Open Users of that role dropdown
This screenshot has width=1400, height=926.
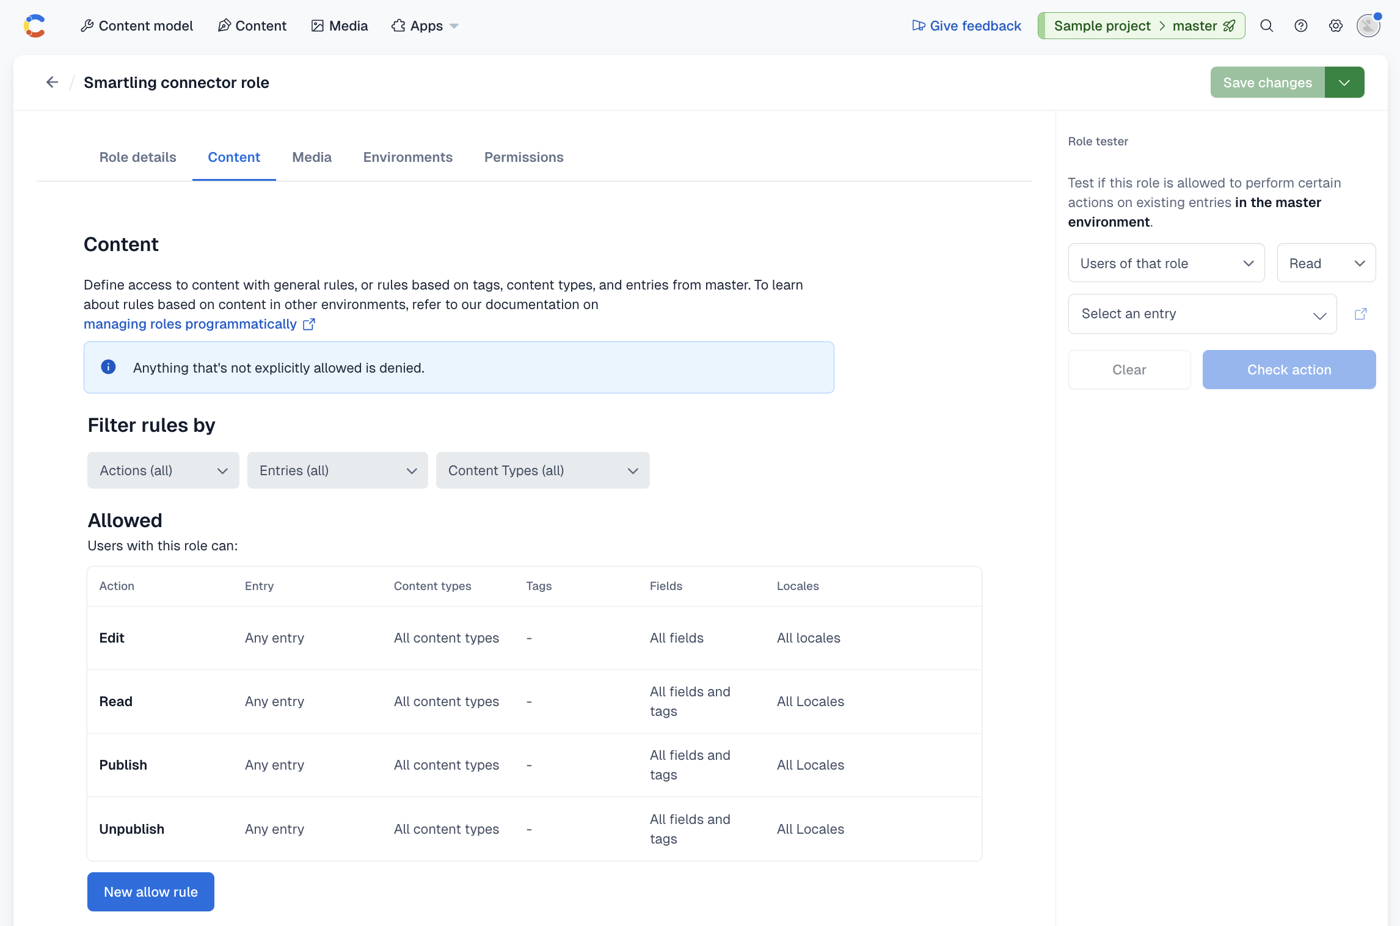click(1166, 263)
